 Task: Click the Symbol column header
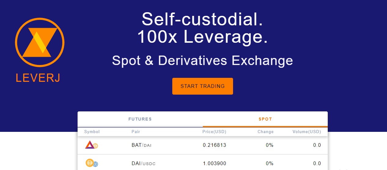[x=92, y=132]
